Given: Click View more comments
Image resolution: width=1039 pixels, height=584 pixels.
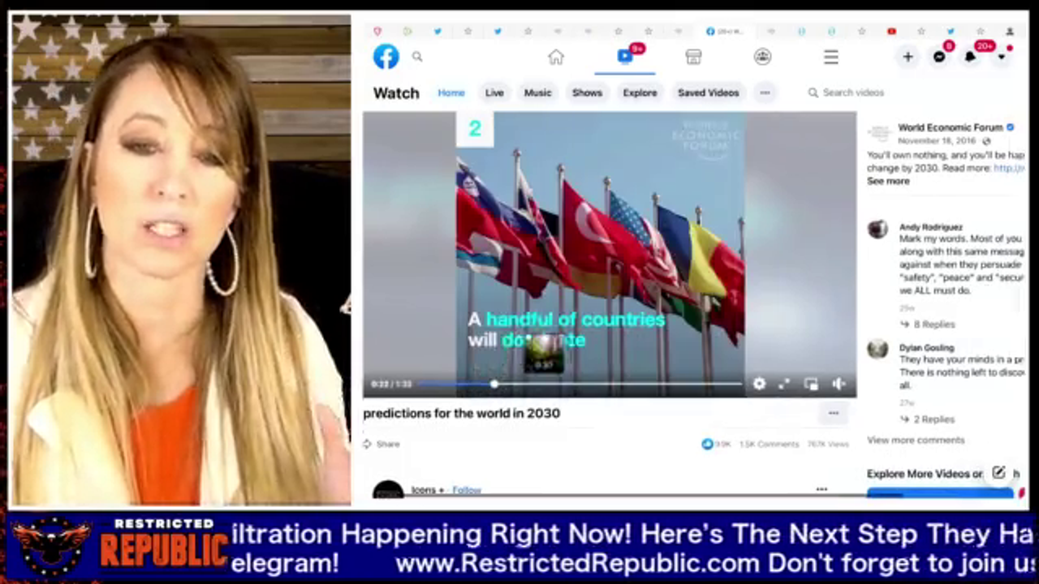Looking at the screenshot, I should (916, 440).
